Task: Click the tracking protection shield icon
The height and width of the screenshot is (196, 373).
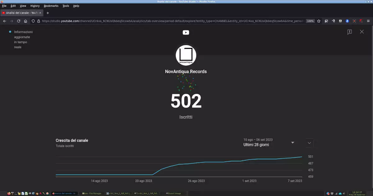Action: [33, 21]
